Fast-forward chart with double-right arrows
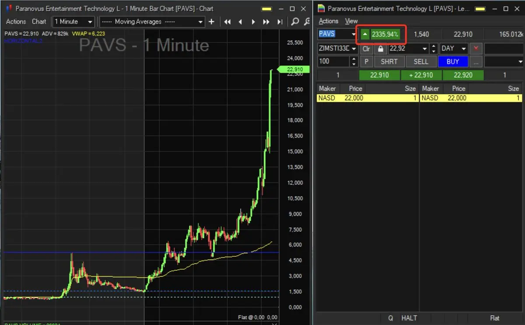 [x=266, y=21]
